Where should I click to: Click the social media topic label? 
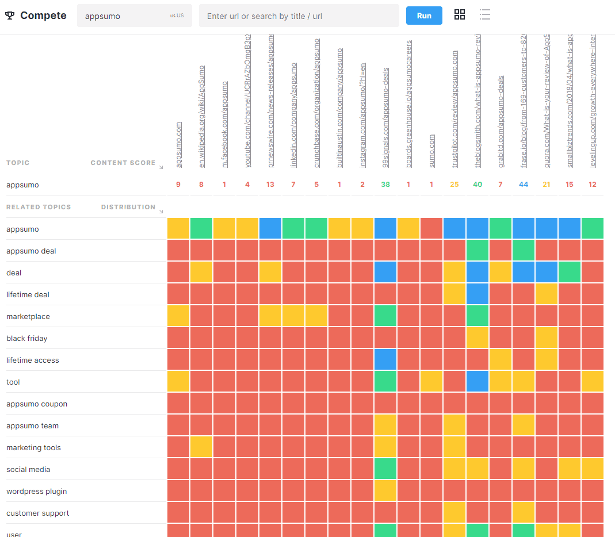click(28, 470)
